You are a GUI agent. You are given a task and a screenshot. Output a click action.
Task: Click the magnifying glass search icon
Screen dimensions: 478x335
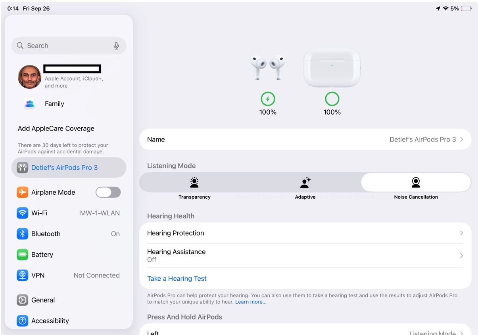coord(20,46)
